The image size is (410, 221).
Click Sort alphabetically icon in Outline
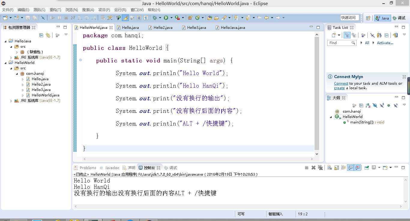tap(368, 105)
